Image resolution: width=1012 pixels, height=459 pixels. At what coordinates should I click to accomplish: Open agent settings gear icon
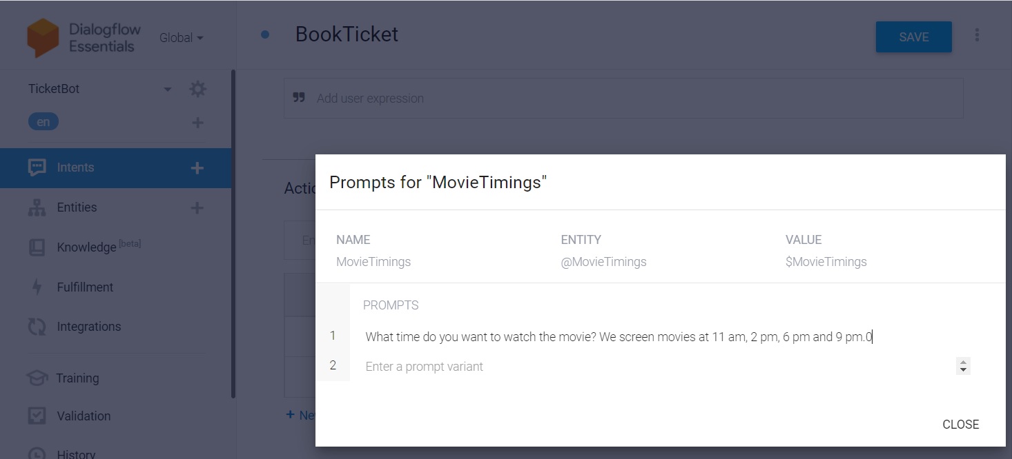click(x=197, y=89)
